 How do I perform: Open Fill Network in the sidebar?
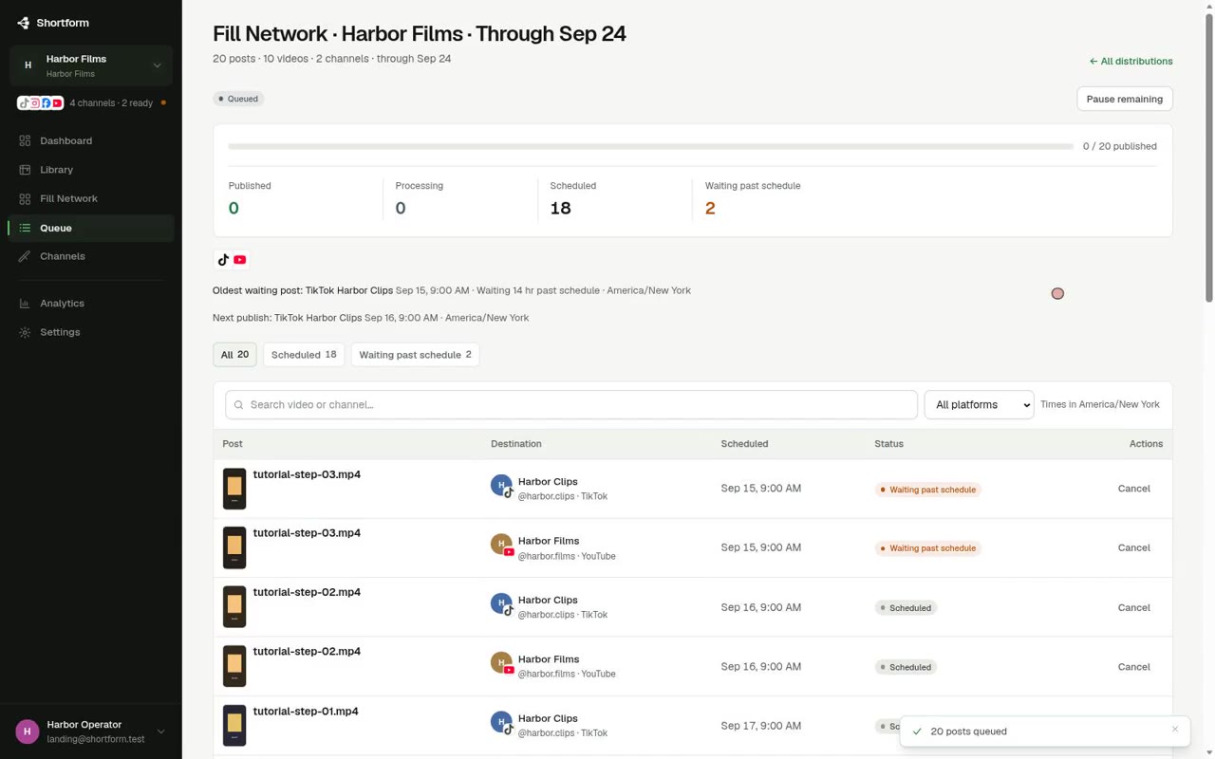[x=91, y=198]
